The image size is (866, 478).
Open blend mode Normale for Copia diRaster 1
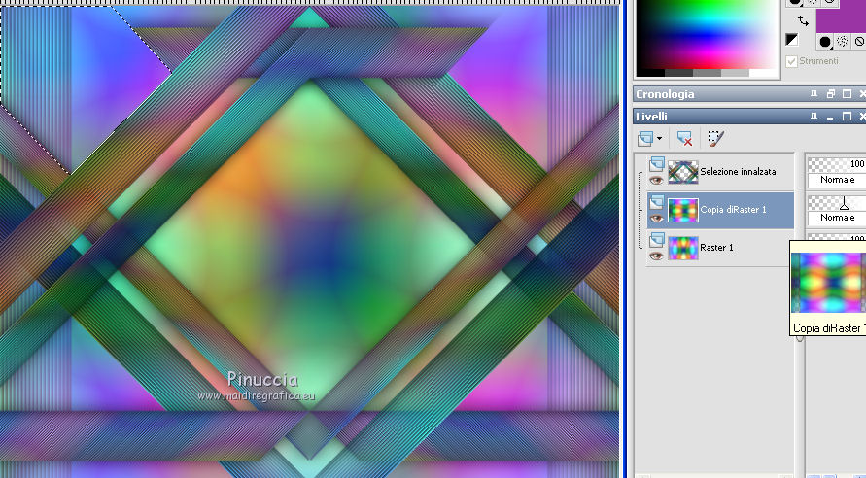coord(837,218)
